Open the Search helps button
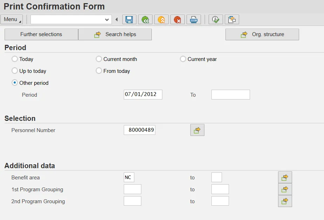Viewport: 324px width, 220px height. 115,34
